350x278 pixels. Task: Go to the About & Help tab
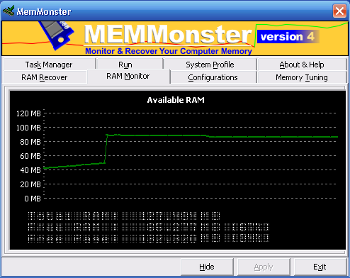(x=302, y=65)
